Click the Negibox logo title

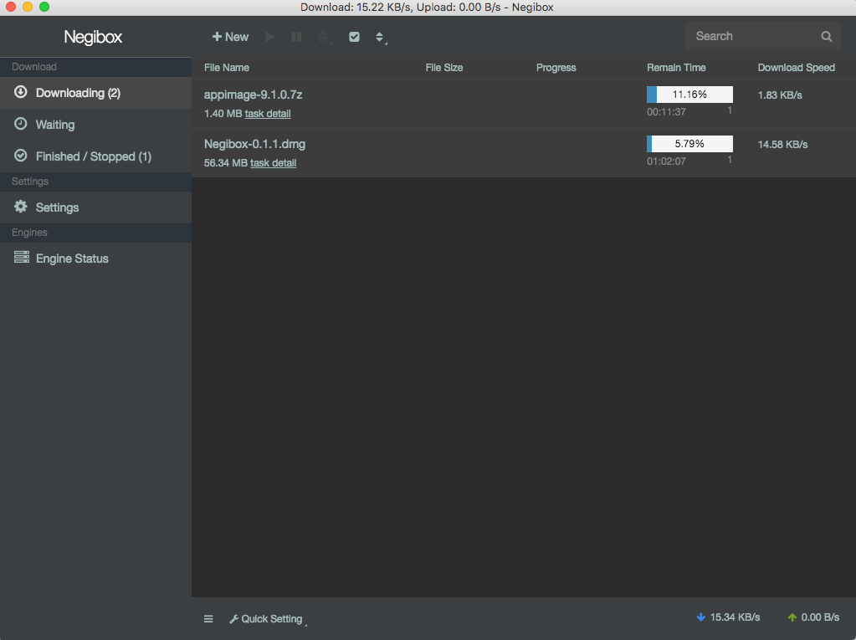pos(93,37)
